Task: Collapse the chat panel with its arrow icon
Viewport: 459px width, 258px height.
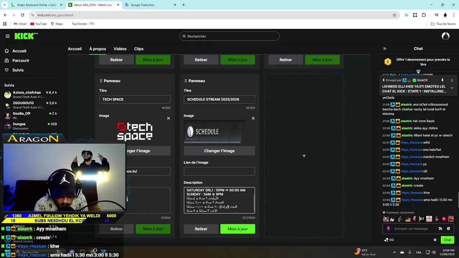Action: tap(385, 49)
